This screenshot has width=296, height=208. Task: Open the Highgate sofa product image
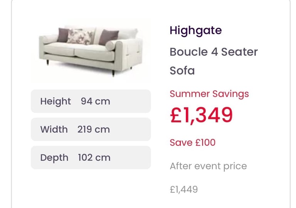click(91, 50)
